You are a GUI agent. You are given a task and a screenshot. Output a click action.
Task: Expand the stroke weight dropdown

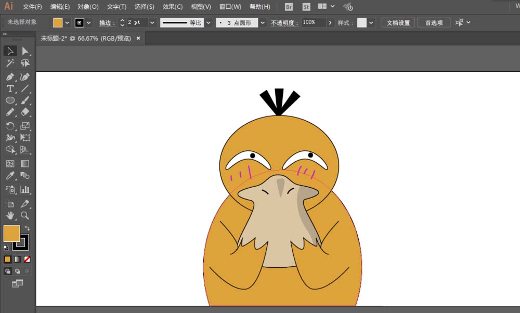[x=152, y=22]
